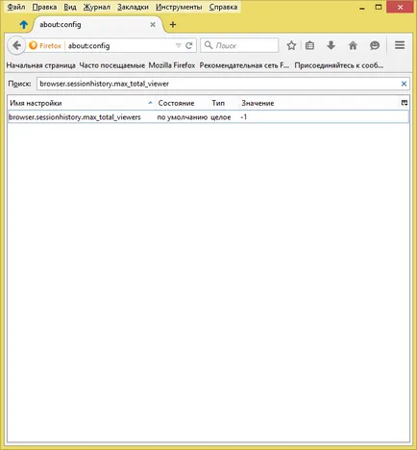417x450 pixels.
Task: Open the Правка menu
Action: (44, 7)
